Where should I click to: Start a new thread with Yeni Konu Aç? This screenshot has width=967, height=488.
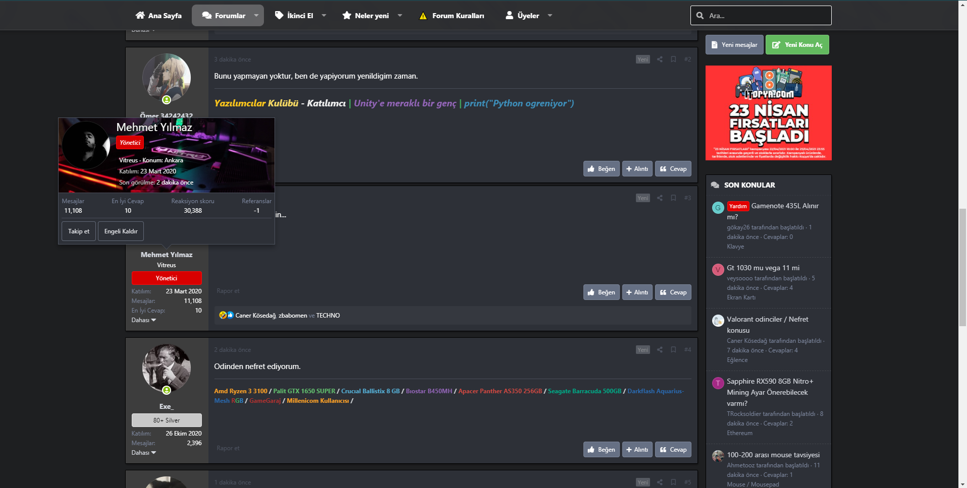(797, 45)
